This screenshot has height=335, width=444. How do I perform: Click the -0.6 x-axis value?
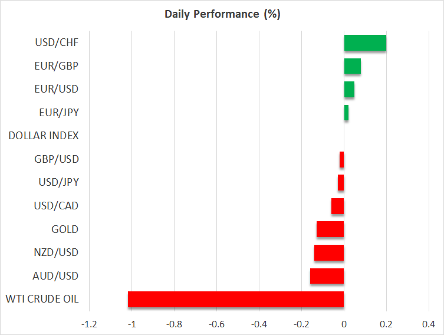(x=216, y=324)
